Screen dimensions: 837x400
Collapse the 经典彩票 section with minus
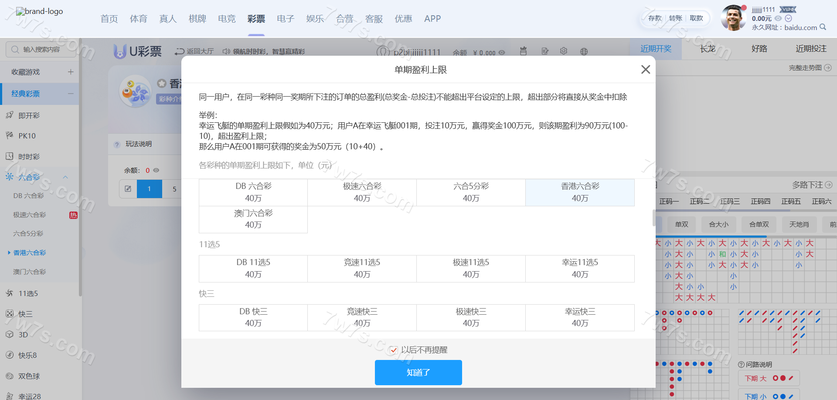71,94
